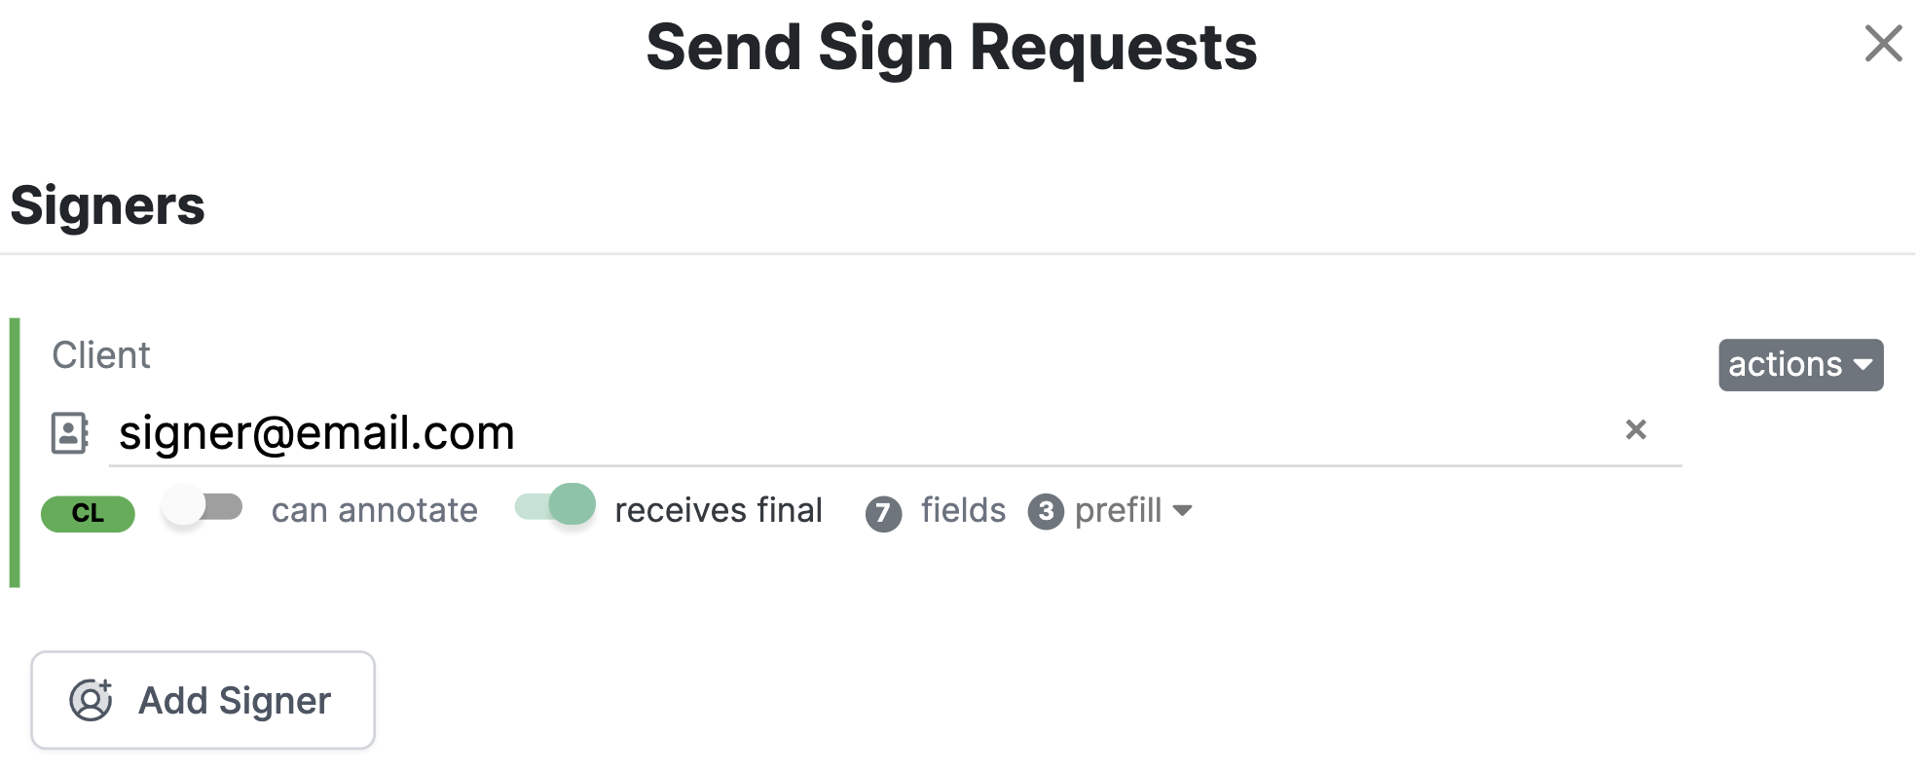The image size is (1920, 771).
Task: Click the 'receives final' label text
Action: (x=719, y=510)
